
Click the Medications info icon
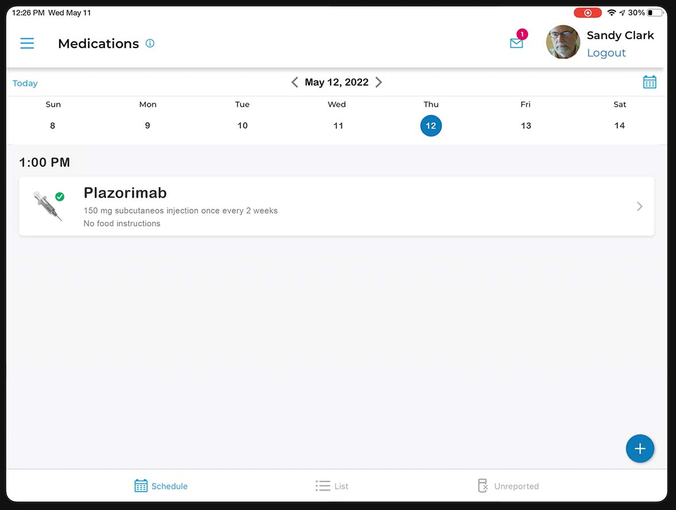[x=150, y=42]
